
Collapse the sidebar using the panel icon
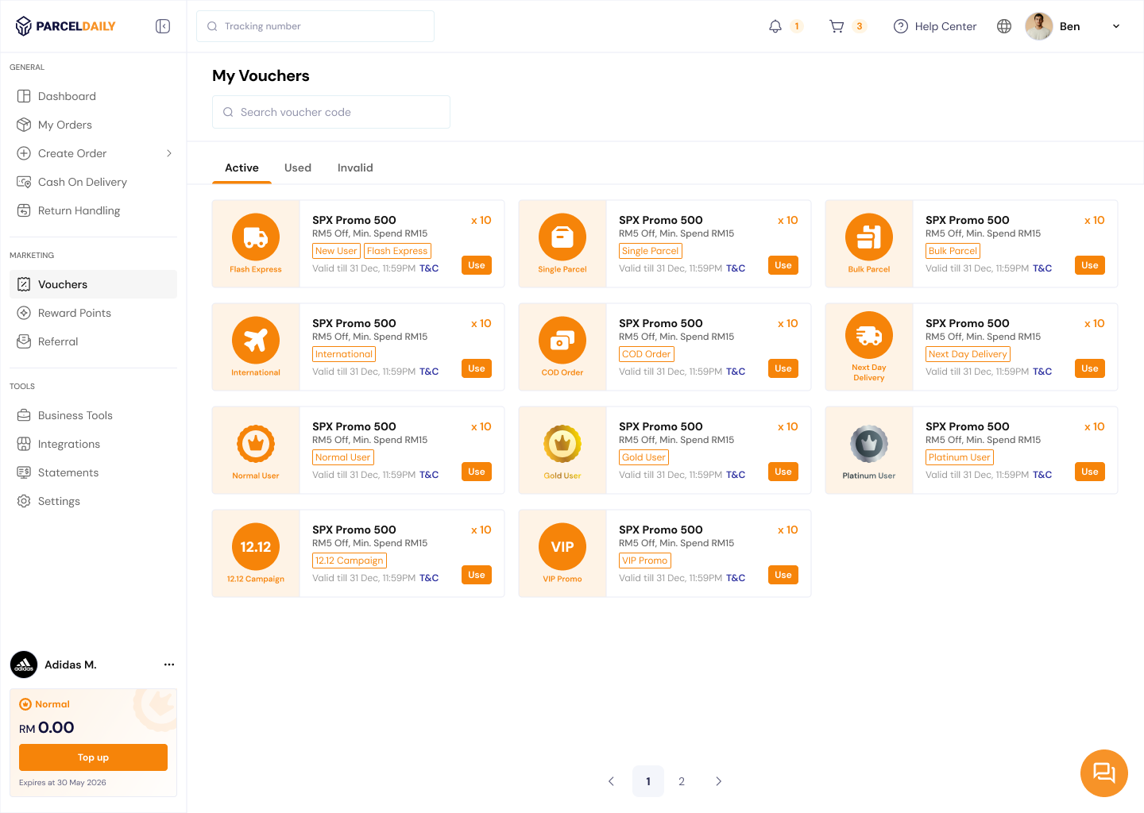tap(163, 26)
